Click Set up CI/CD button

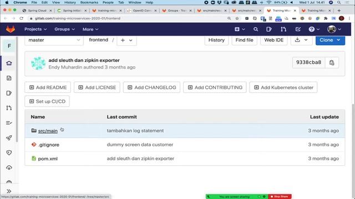pos(47,101)
